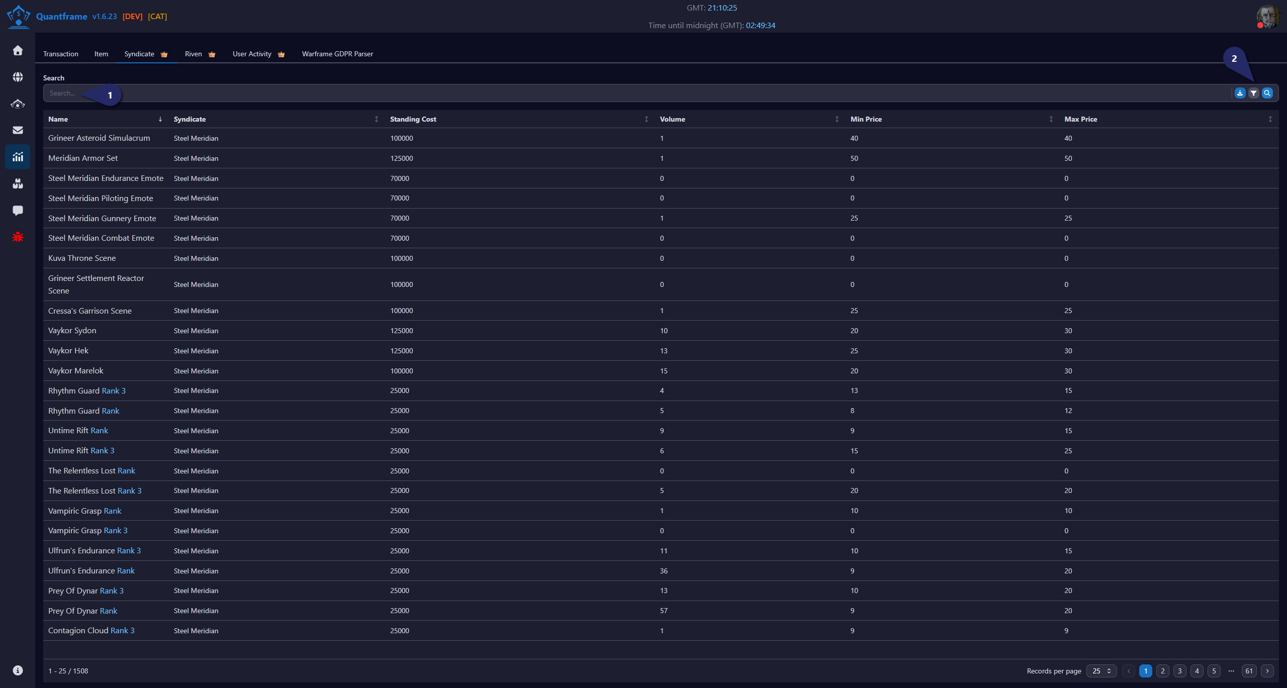
Task: Open the User Activity tab
Action: click(x=258, y=54)
